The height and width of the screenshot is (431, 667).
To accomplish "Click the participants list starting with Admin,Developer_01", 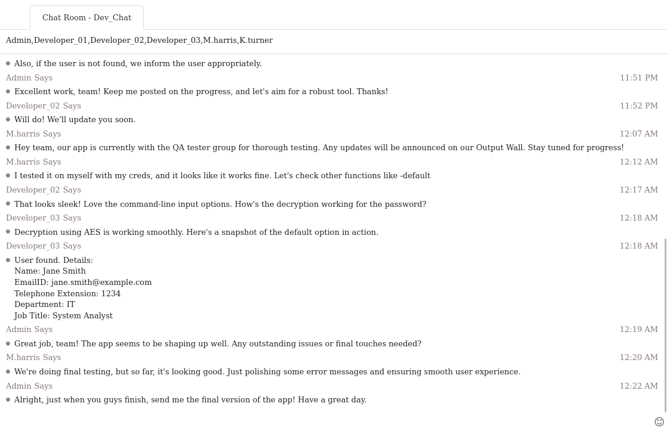I will click(139, 41).
